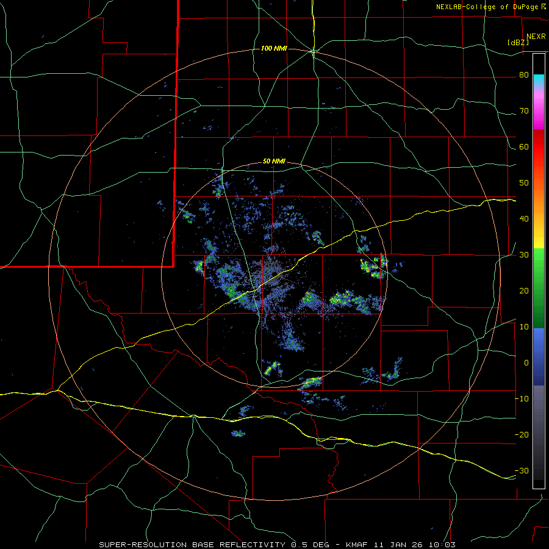Select the 80 value on the dBZ scale
This screenshot has width=549, height=549.
(x=524, y=75)
